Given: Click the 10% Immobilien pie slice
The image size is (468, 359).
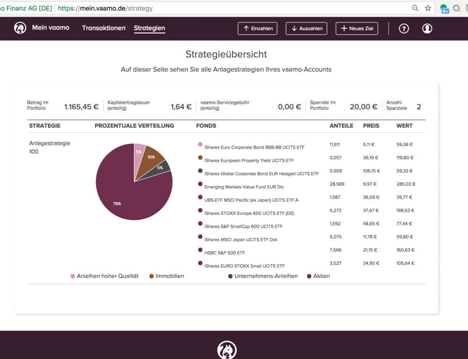Looking at the screenshot, I should pyautogui.click(x=151, y=160).
